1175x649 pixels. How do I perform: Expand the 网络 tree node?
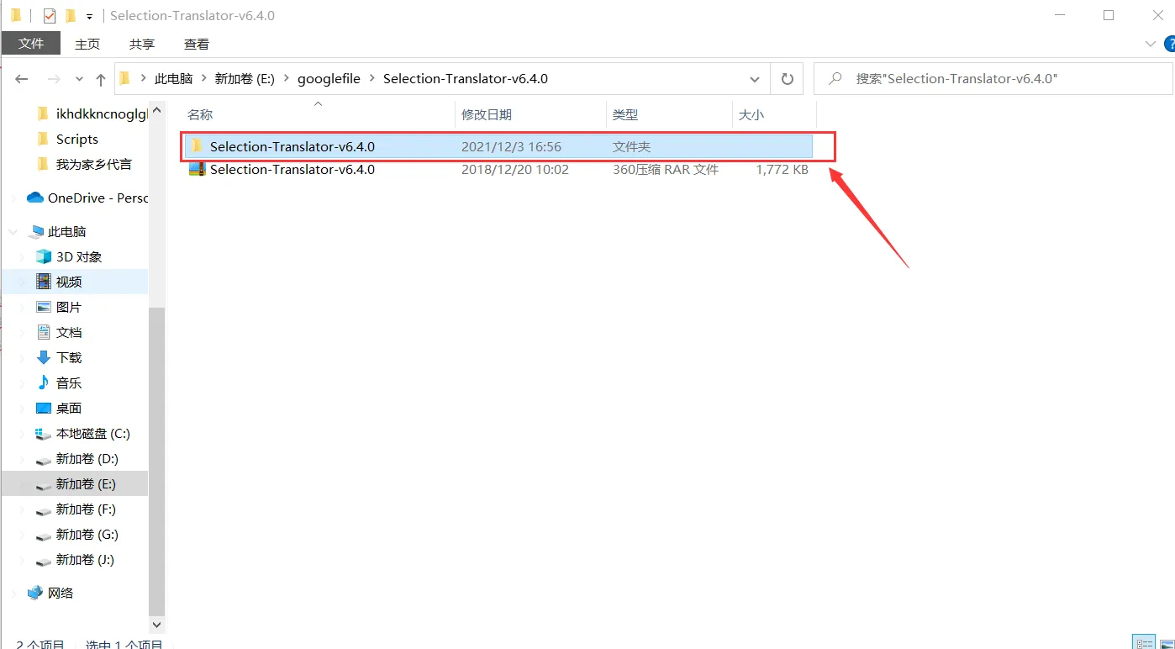point(13,593)
